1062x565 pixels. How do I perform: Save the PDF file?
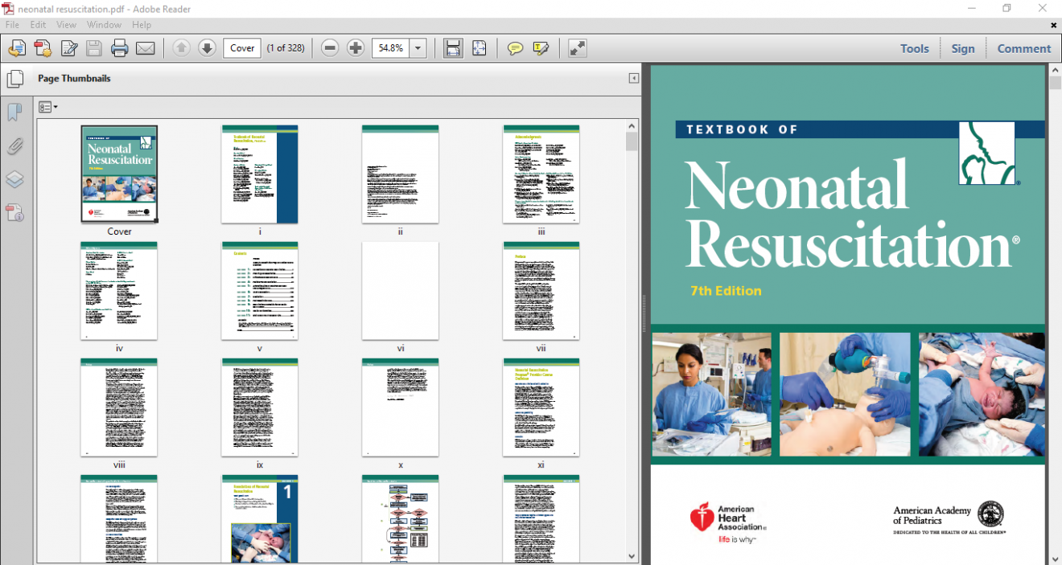93,48
